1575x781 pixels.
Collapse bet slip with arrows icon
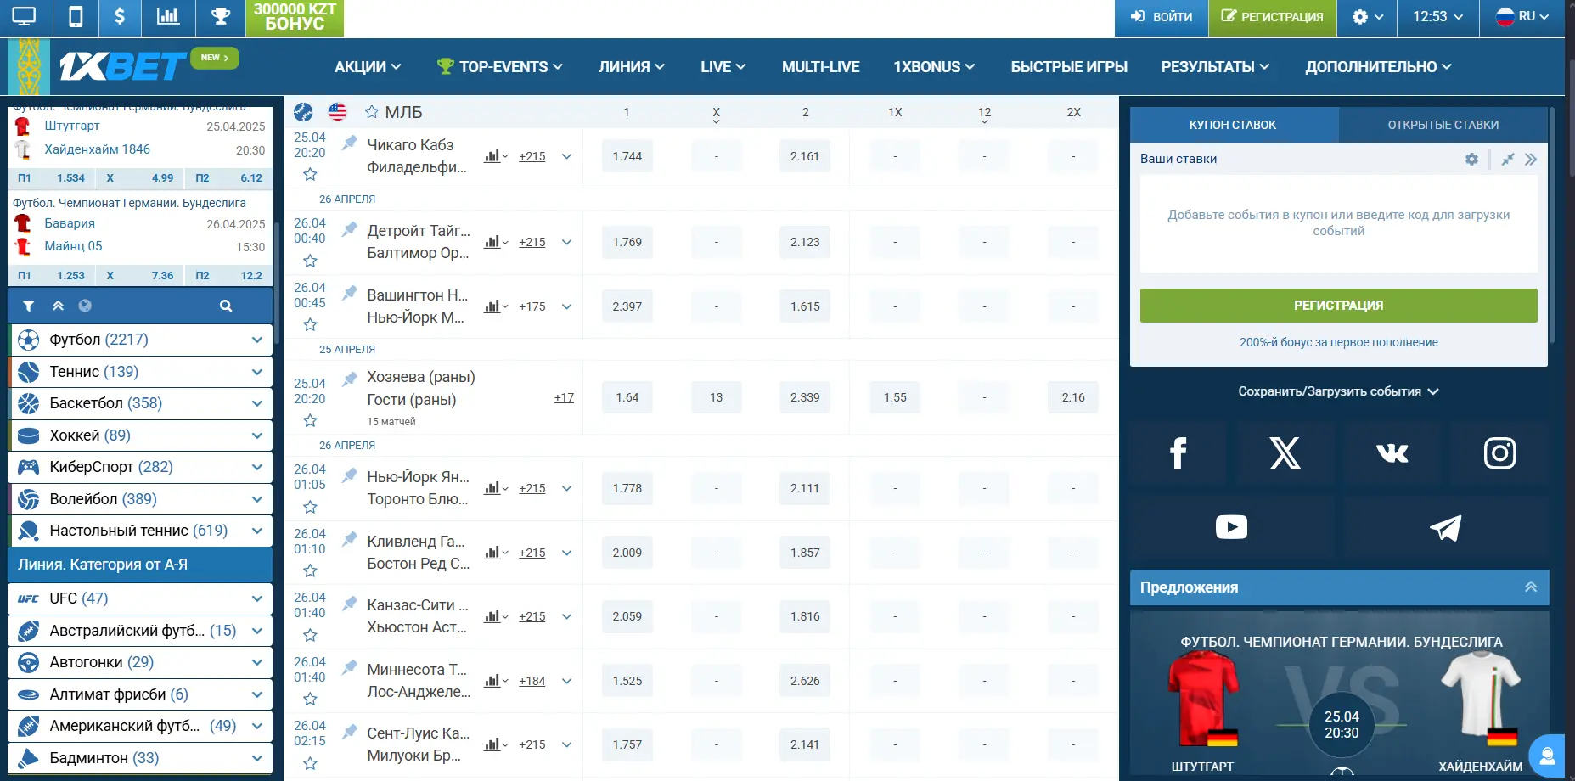[x=1507, y=160]
